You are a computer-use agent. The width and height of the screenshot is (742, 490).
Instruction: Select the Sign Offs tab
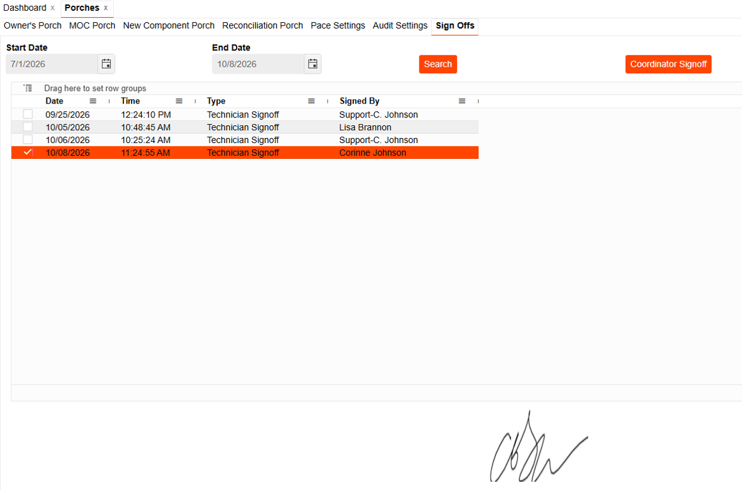pos(455,25)
